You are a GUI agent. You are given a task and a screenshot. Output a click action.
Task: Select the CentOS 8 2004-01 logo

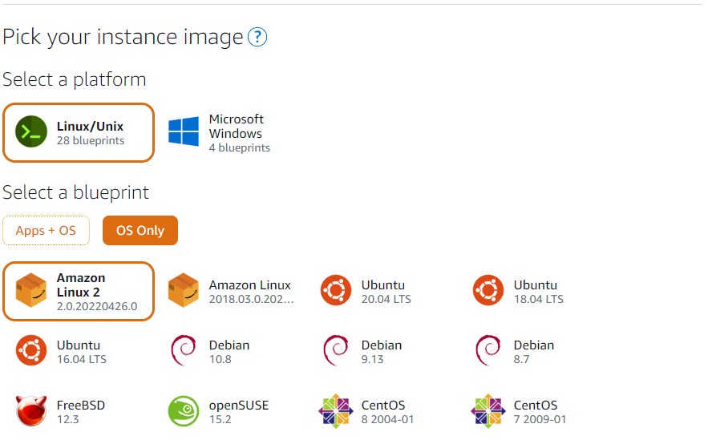click(336, 411)
